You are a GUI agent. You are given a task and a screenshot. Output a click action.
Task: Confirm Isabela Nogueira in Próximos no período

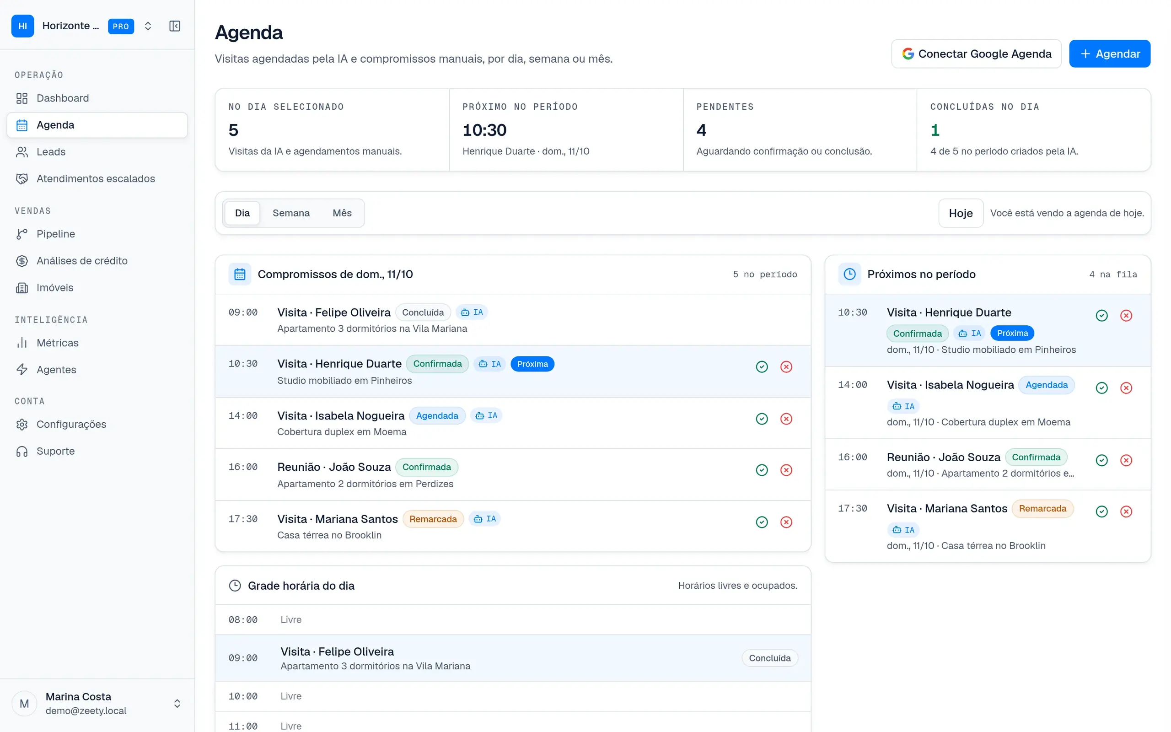pyautogui.click(x=1101, y=388)
